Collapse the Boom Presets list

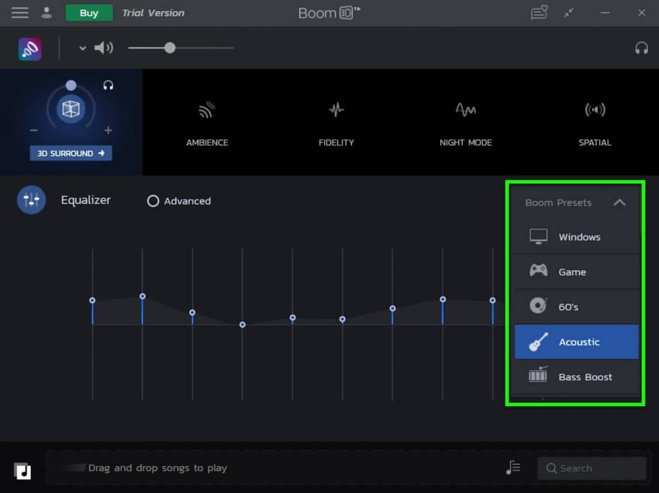click(620, 202)
